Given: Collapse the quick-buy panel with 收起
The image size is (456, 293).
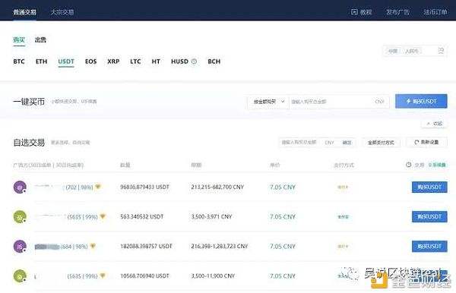Looking at the screenshot, I should [x=435, y=124].
